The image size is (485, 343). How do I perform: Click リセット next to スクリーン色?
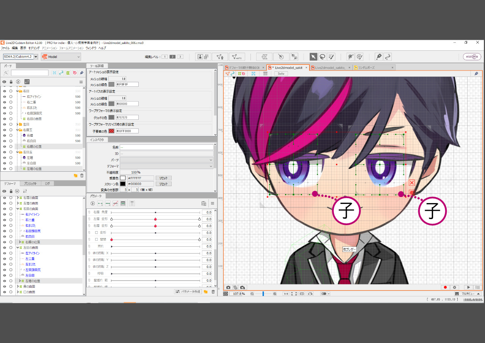point(163,184)
